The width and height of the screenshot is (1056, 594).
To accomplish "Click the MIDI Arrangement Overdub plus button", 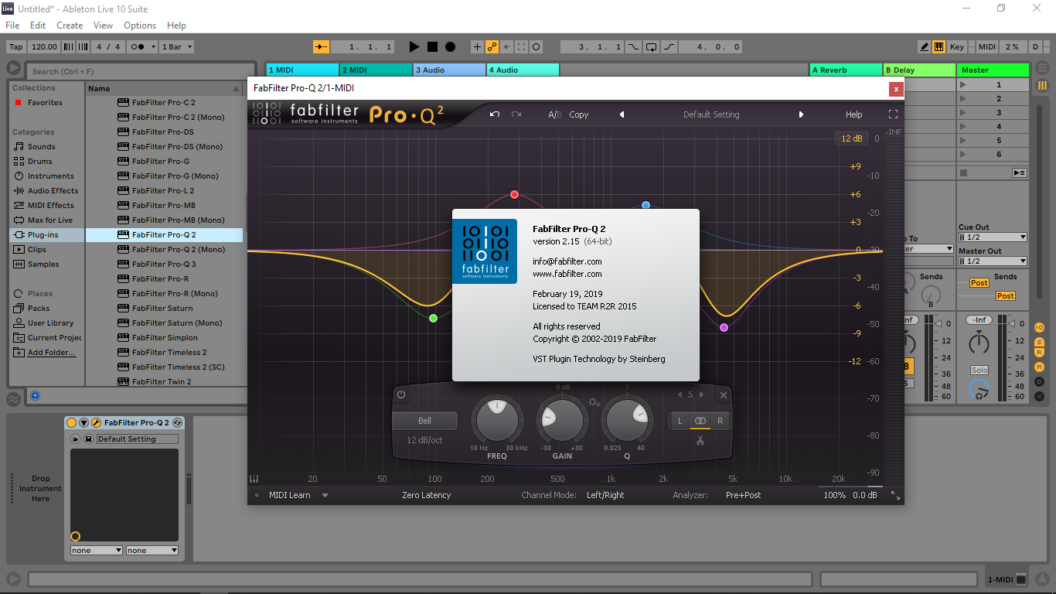I will coord(476,47).
